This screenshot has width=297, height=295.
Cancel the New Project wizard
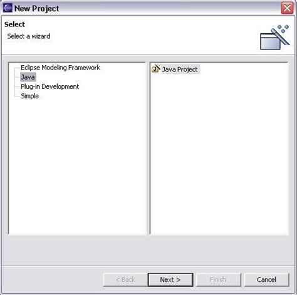point(266,279)
